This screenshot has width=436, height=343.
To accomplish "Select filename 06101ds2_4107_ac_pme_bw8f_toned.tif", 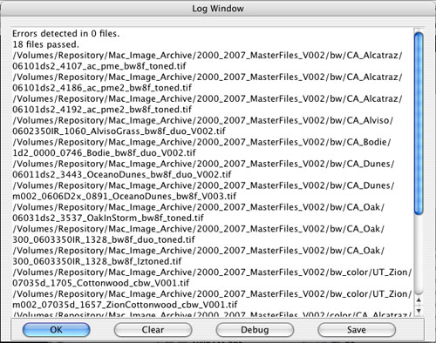I will point(99,66).
